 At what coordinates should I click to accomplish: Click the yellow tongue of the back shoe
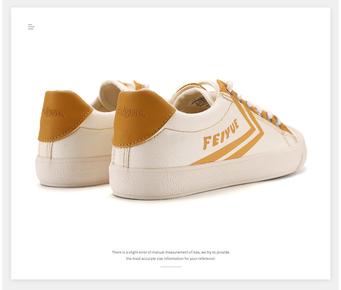click(138, 85)
